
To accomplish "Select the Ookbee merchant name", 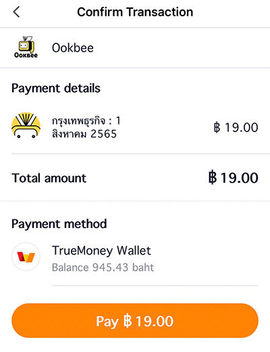I will pyautogui.click(x=73, y=48).
